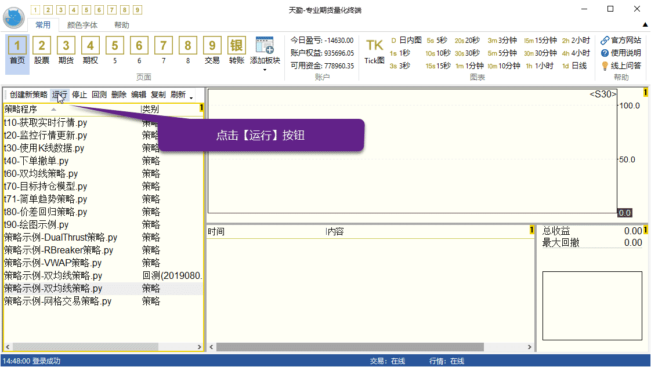Select t60-双均线策略.py in strategy list
Viewport: 651px width, 367px height.
pos(41,173)
